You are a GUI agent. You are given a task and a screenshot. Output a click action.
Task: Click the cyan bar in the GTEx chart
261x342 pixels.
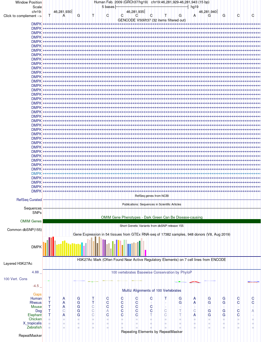coord(82,249)
